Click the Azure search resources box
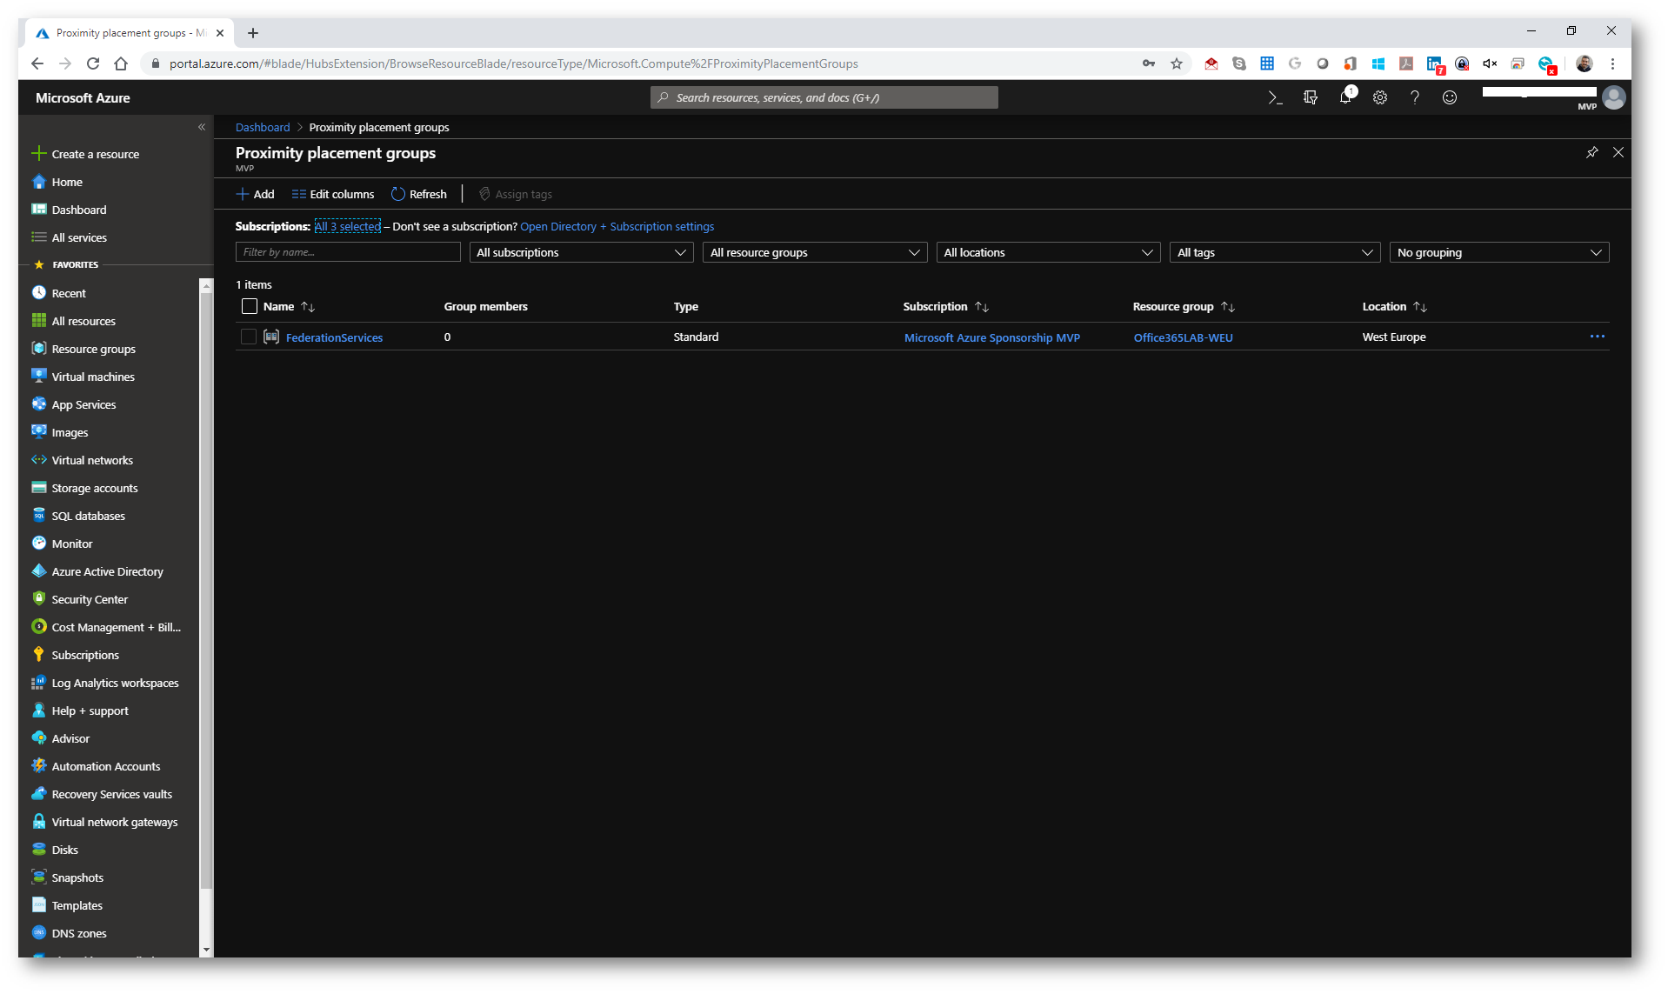 coord(824,97)
